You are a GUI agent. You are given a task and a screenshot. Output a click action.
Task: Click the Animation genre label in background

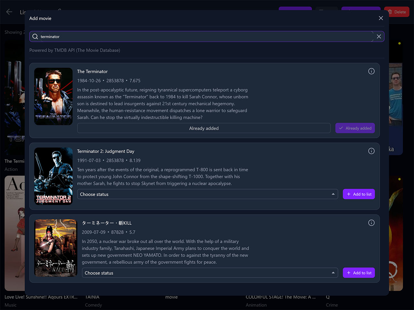click(256, 305)
